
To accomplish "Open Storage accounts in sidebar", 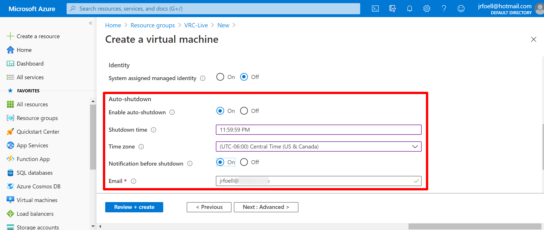I will coord(38,227).
